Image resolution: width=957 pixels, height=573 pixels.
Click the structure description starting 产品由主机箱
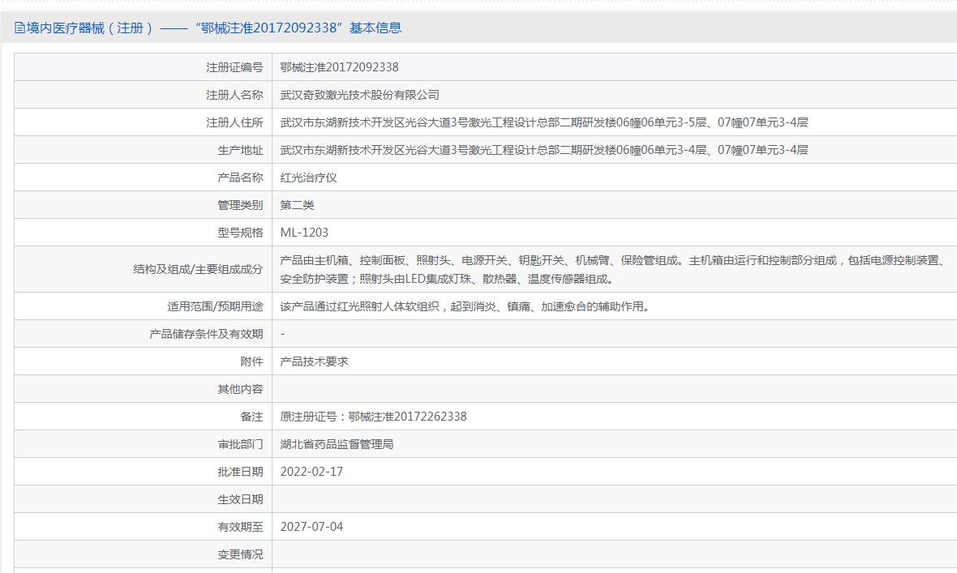[613, 269]
